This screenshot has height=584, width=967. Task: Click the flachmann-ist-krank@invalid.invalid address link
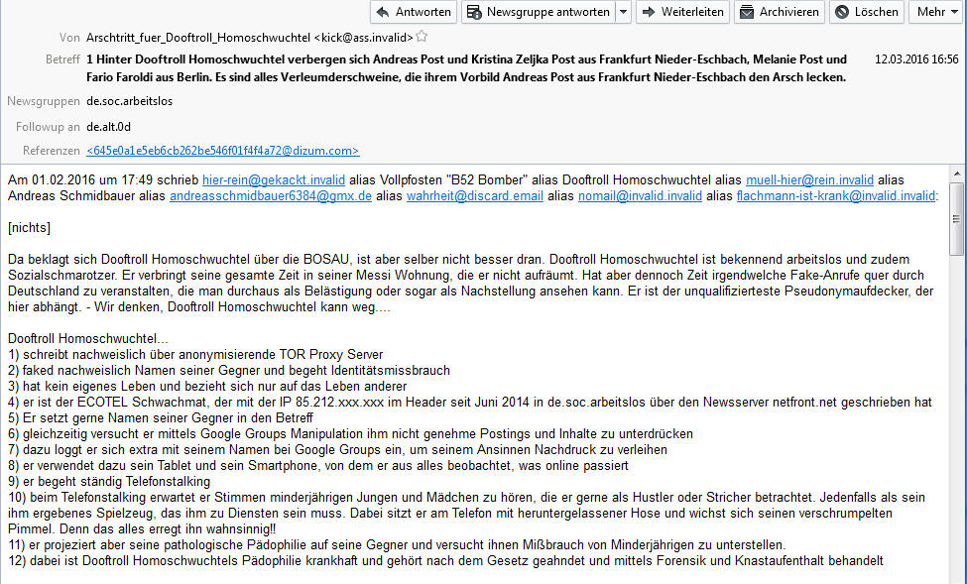pos(836,196)
